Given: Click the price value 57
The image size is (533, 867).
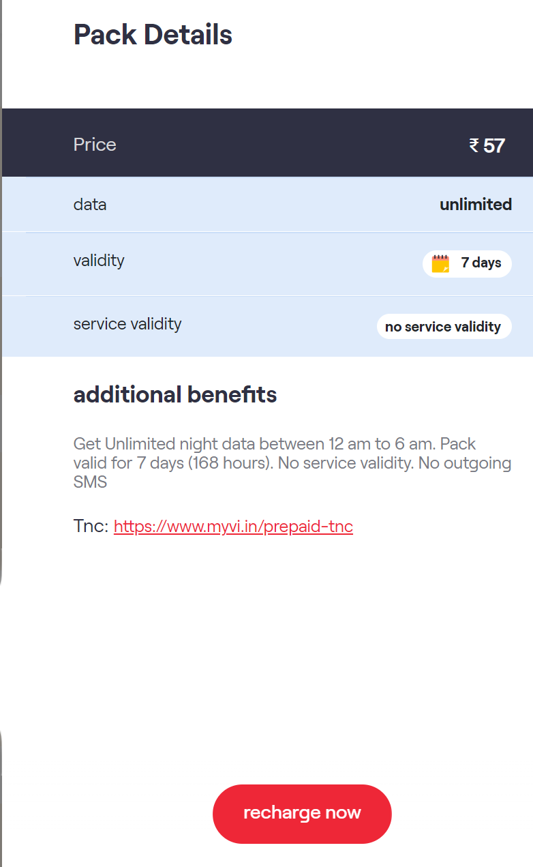Looking at the screenshot, I should [494, 146].
